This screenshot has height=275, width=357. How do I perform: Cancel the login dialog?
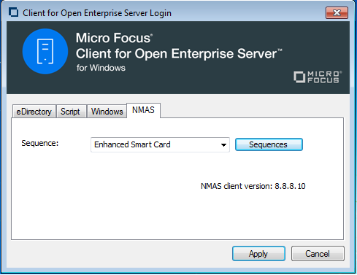click(x=318, y=254)
